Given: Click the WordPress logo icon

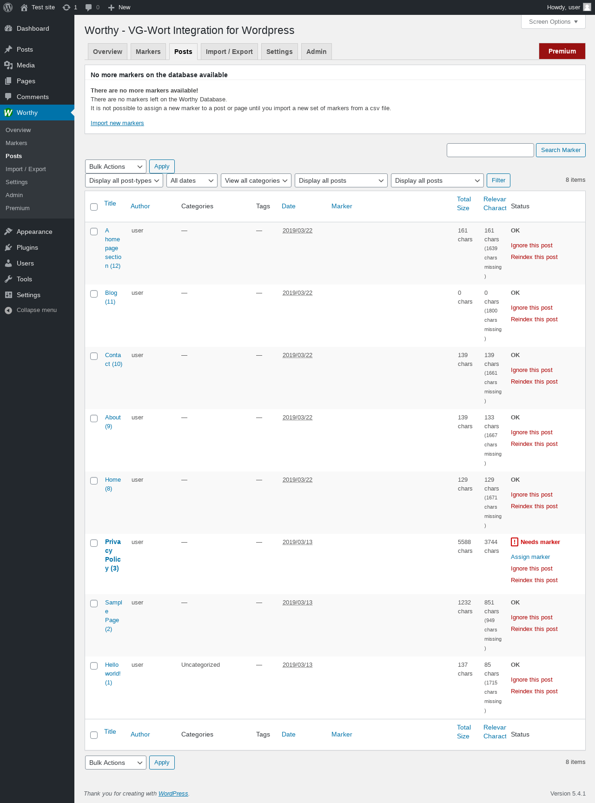Looking at the screenshot, I should click(8, 7).
